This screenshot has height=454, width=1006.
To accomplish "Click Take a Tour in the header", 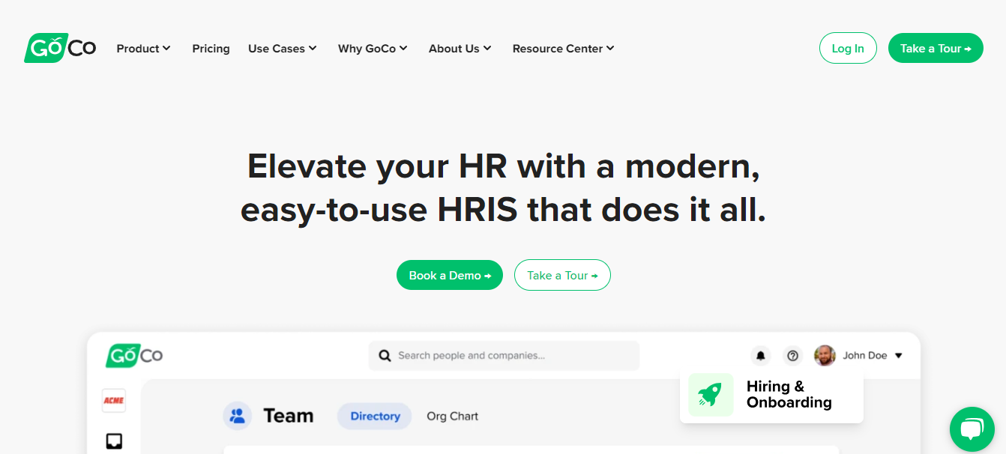I will (x=936, y=48).
